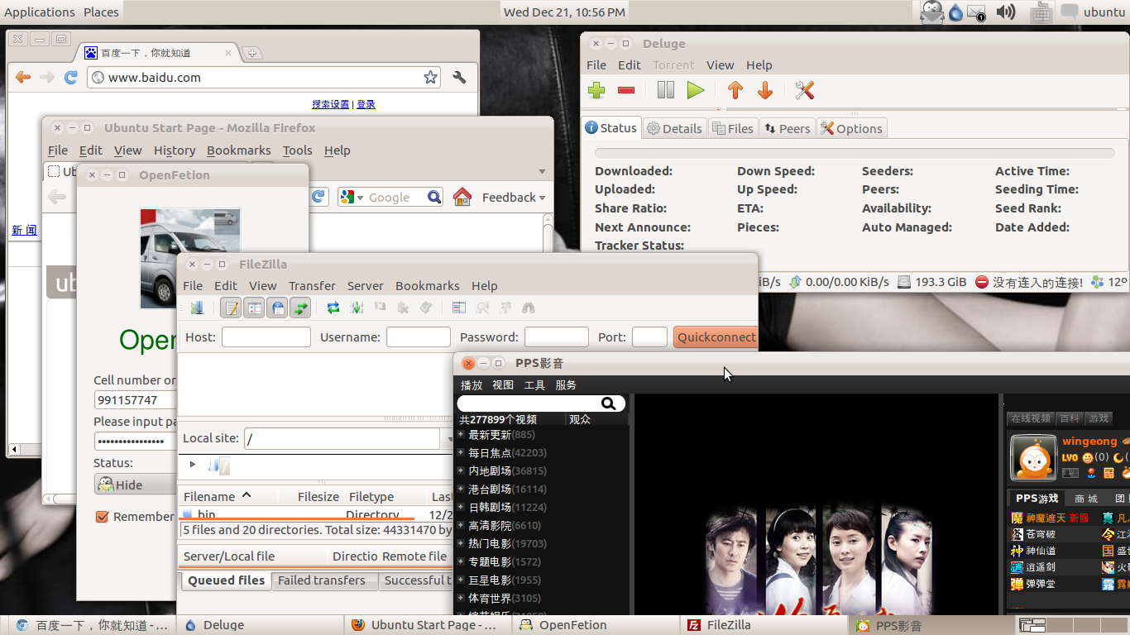Open Firefox Bookmarks menu
This screenshot has height=635, width=1130.
coord(238,150)
